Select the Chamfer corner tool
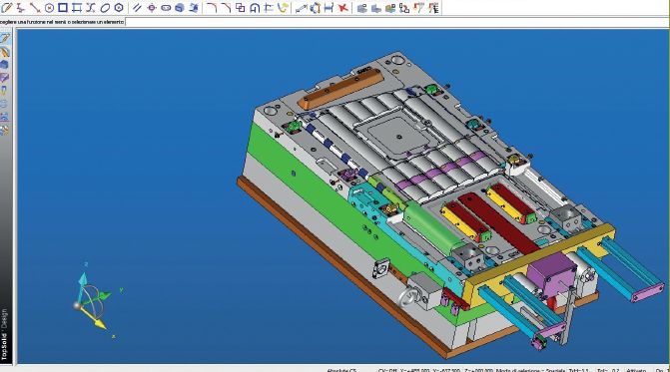The image size is (670, 372). (226, 7)
